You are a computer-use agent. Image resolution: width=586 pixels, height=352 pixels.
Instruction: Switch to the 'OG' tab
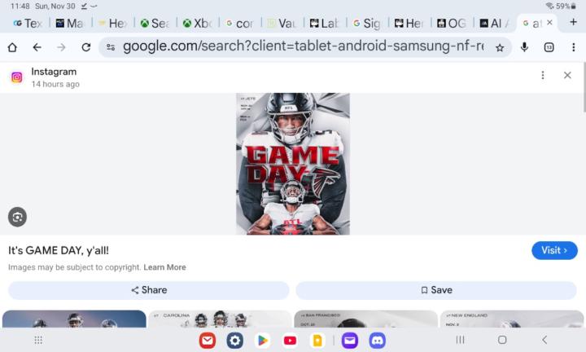pyautogui.click(x=452, y=23)
